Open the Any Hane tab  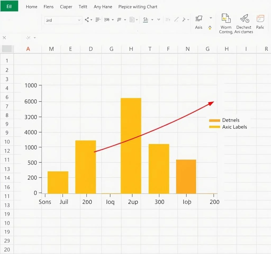click(x=103, y=7)
